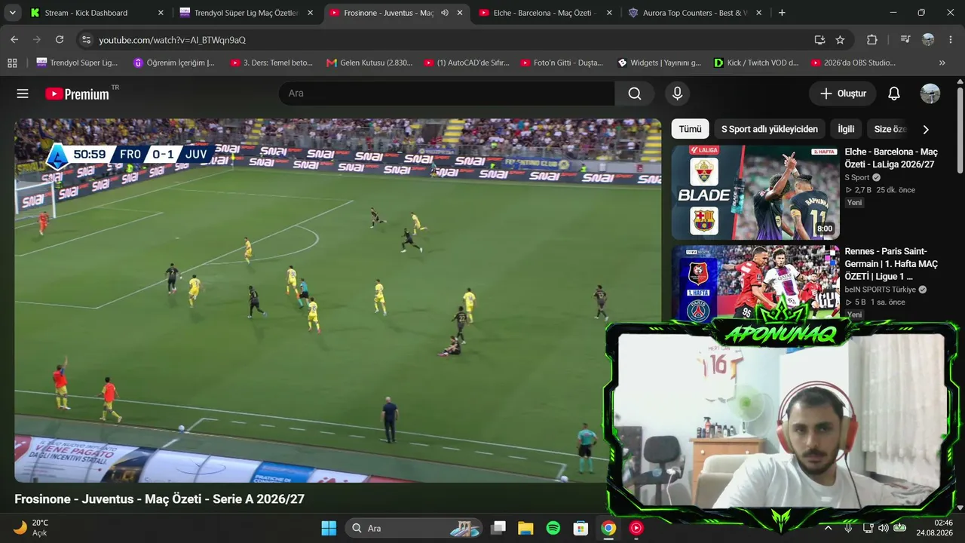The height and width of the screenshot is (543, 965).
Task: Start voice search with the microphone
Action: coord(677,94)
